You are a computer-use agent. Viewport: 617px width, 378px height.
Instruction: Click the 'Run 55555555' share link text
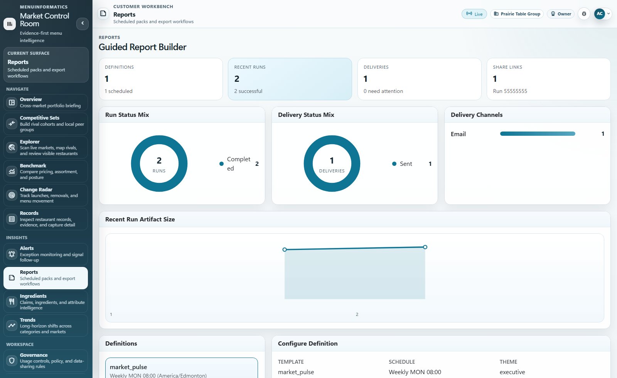tap(510, 91)
